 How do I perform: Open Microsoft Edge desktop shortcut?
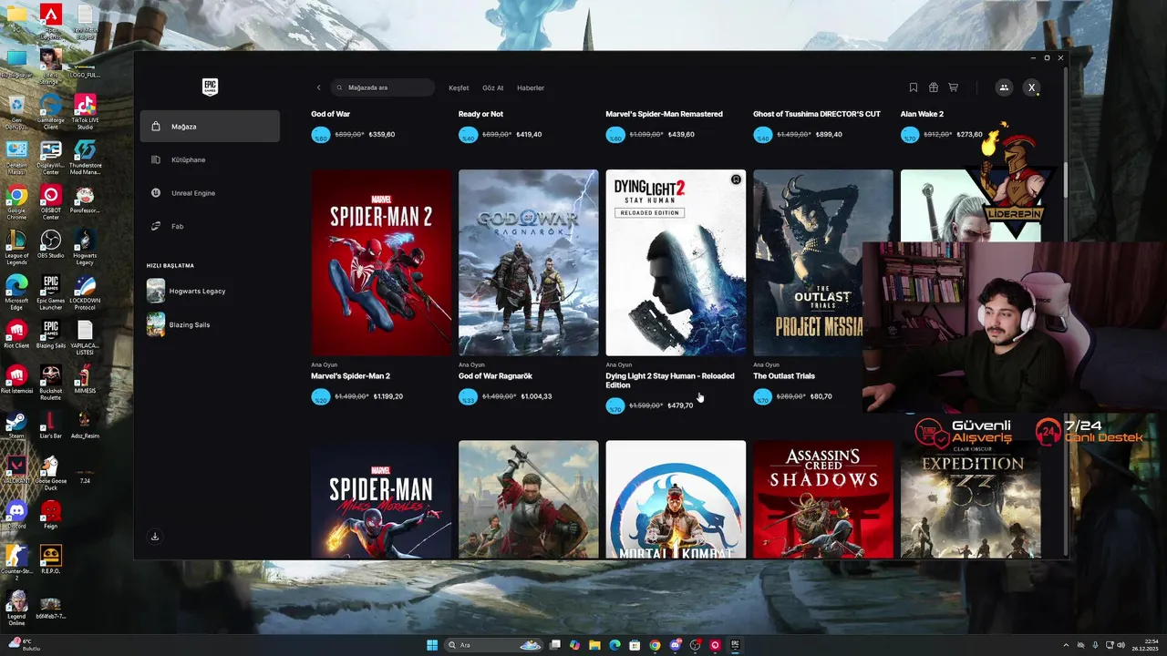[16, 292]
